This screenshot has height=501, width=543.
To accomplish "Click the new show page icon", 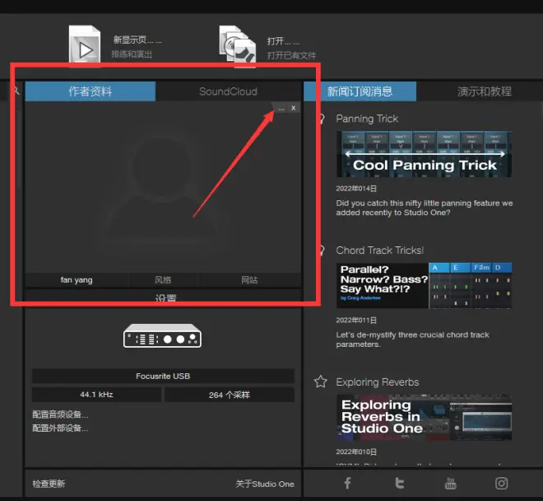I will pos(85,46).
